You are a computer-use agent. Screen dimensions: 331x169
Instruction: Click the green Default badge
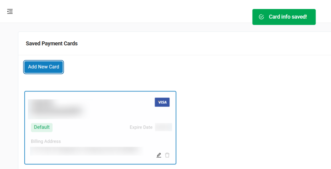point(42,127)
